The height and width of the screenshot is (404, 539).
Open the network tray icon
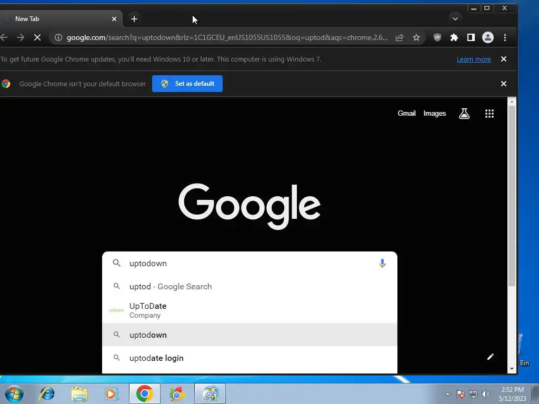473,394
